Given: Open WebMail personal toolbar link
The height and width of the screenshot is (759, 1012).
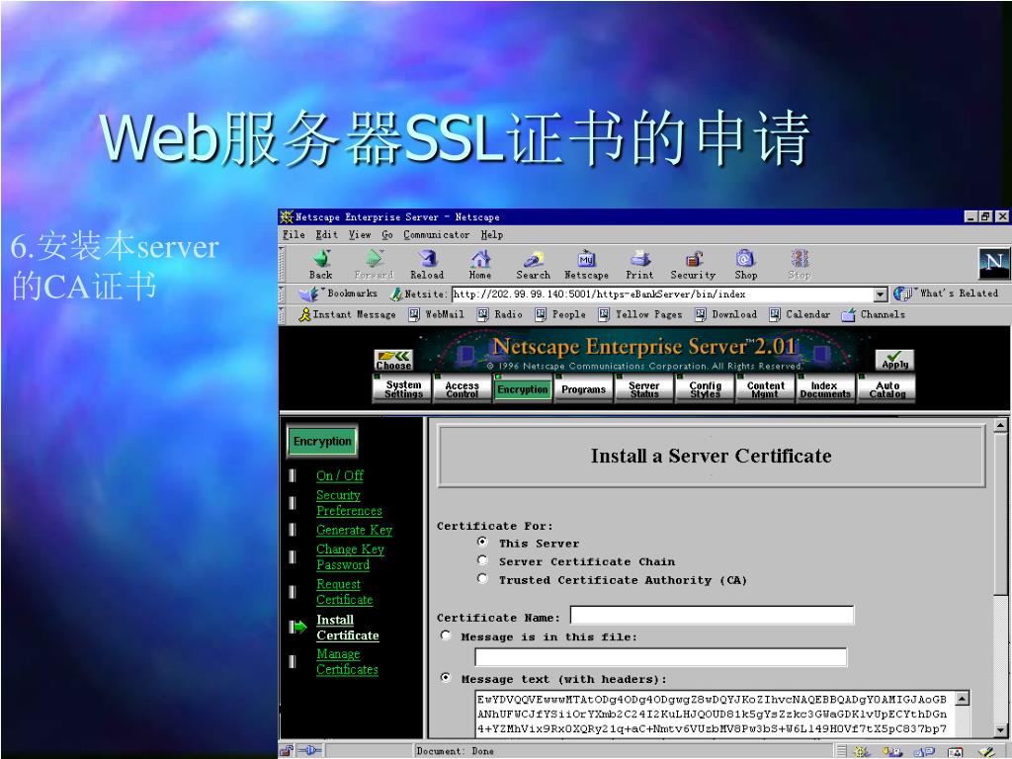Looking at the screenshot, I should tap(436, 314).
